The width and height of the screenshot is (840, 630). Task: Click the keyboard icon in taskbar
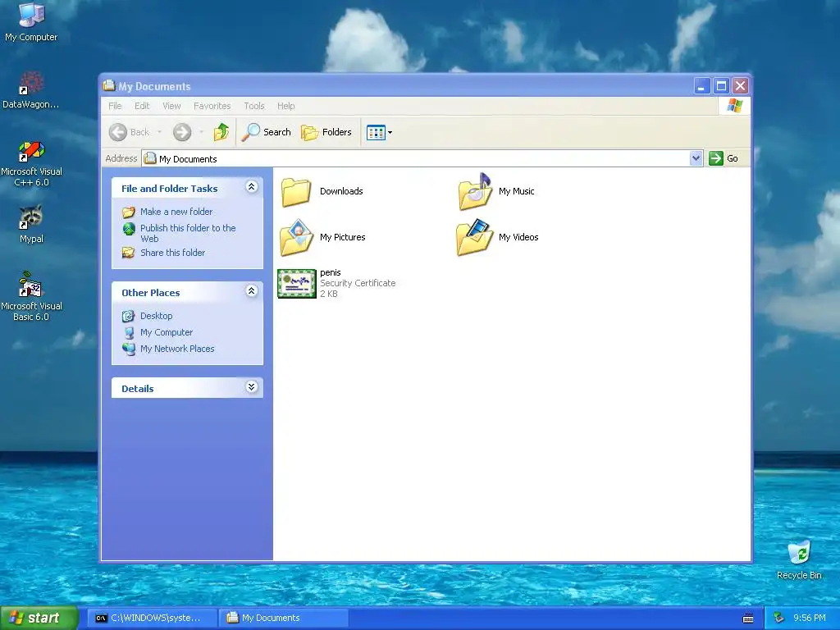coord(748,619)
